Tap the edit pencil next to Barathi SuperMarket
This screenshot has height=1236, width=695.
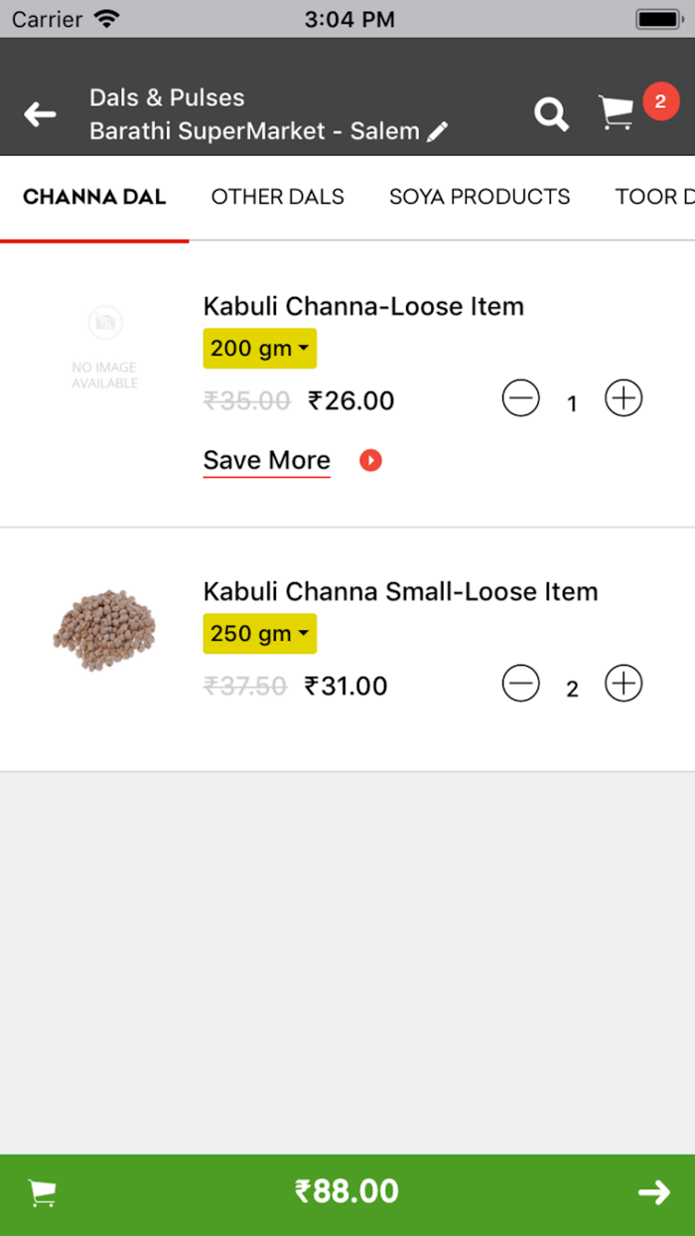(439, 130)
